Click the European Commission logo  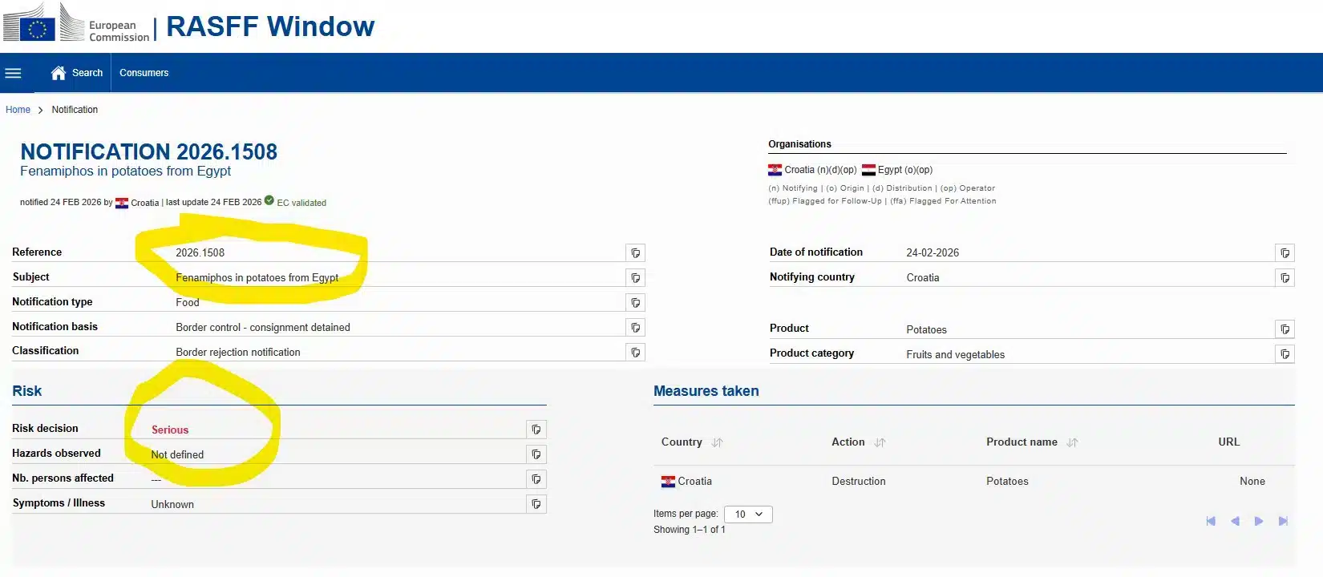[x=76, y=24]
